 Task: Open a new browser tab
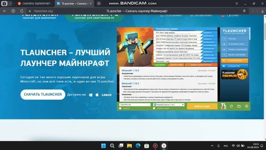(x=99, y=3)
